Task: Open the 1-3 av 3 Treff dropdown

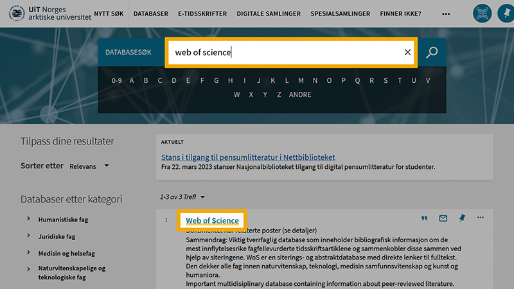Action: 182,197
